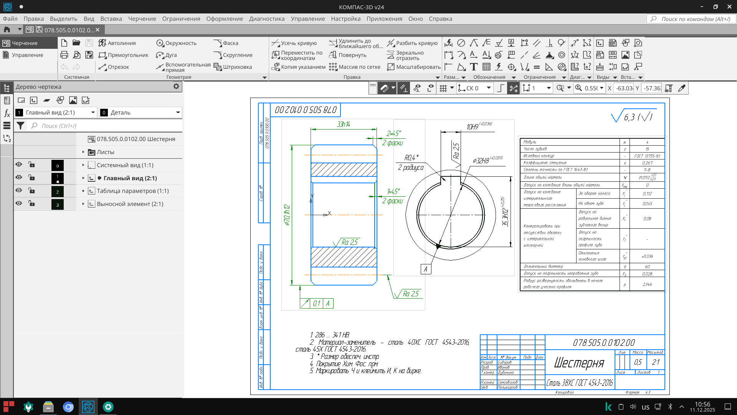Toggle lock on Выносной элемент view

coord(31,204)
